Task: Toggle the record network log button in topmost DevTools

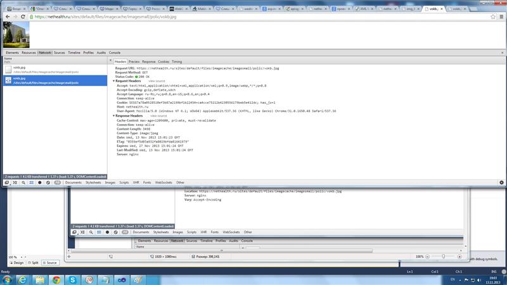Action: tap(39, 182)
